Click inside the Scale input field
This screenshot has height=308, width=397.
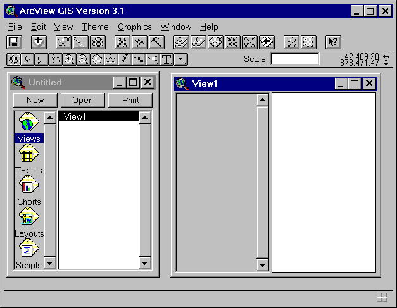click(x=295, y=59)
